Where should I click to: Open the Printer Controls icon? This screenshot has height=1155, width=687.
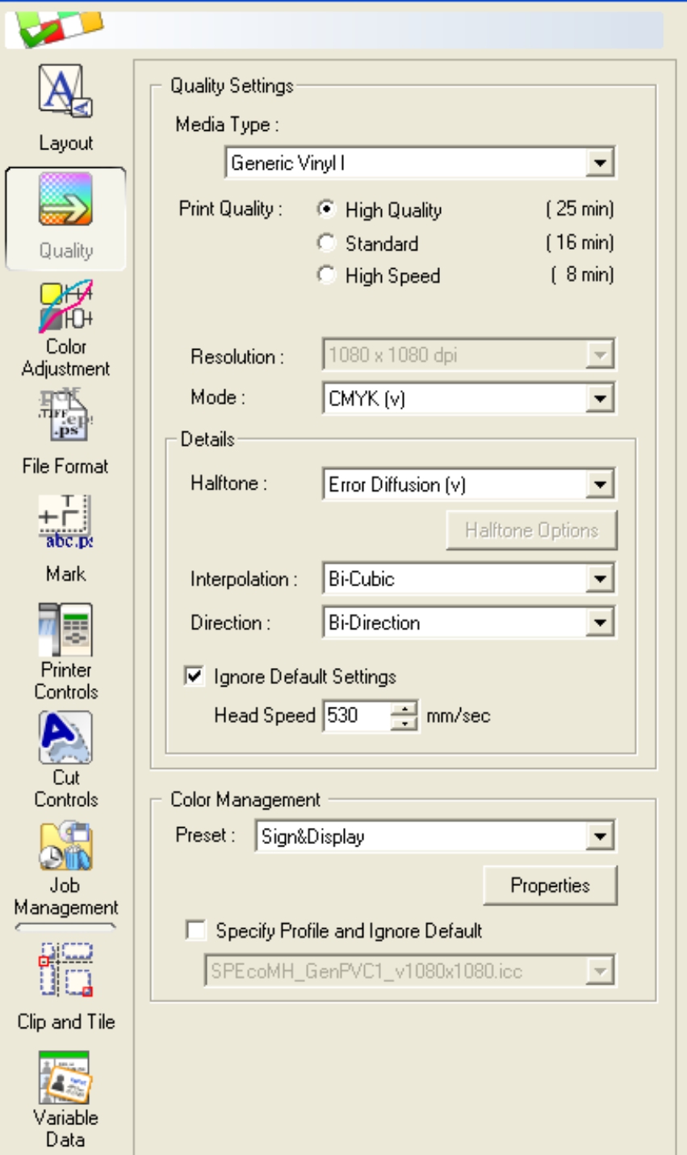[65, 631]
